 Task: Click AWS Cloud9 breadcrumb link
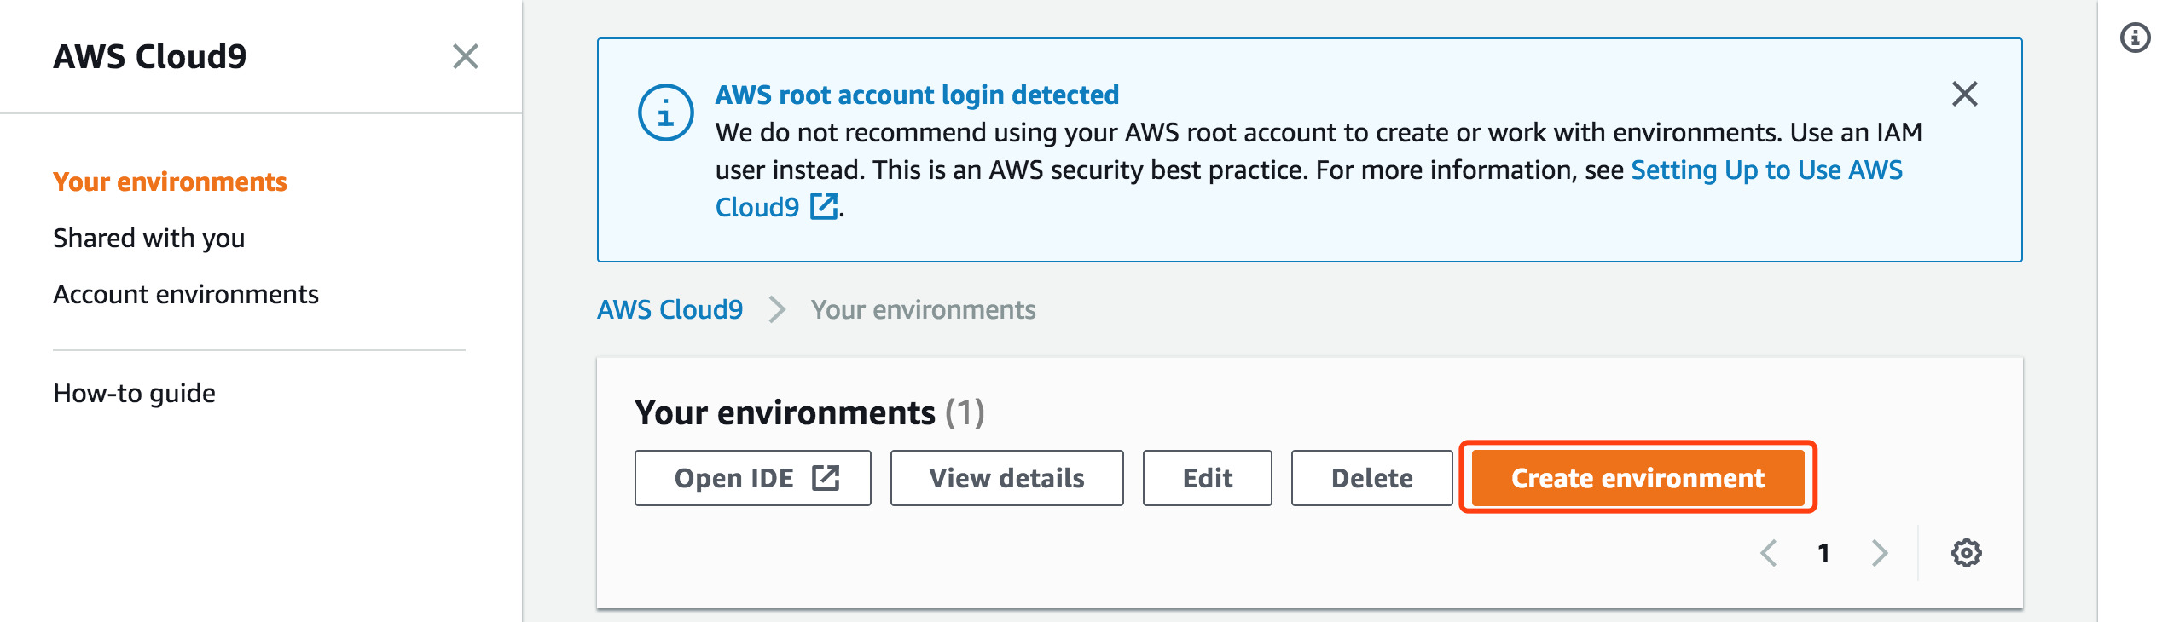click(670, 309)
